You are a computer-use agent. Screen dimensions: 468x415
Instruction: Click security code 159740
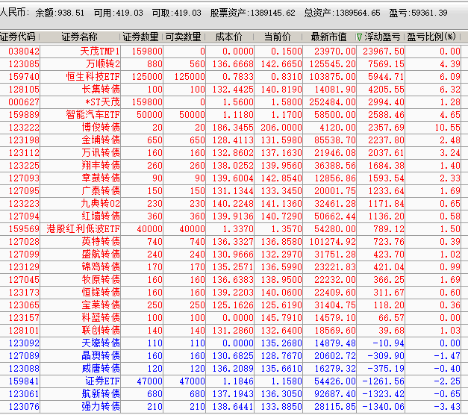[x=24, y=76]
